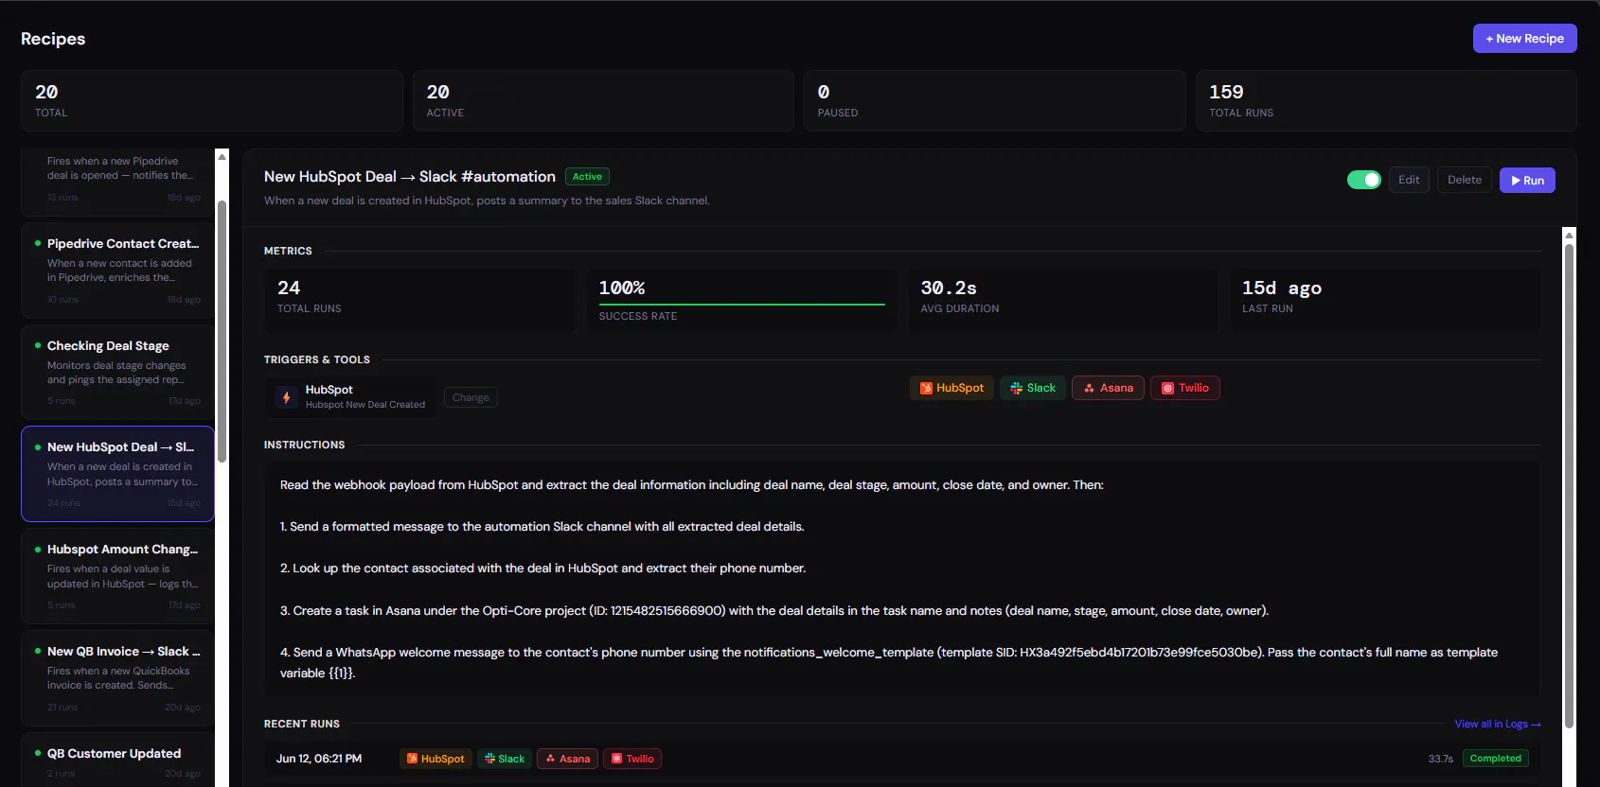Click the Asana chip in the Jun 12 run row
The height and width of the screenshot is (787, 1600).
pos(568,759)
